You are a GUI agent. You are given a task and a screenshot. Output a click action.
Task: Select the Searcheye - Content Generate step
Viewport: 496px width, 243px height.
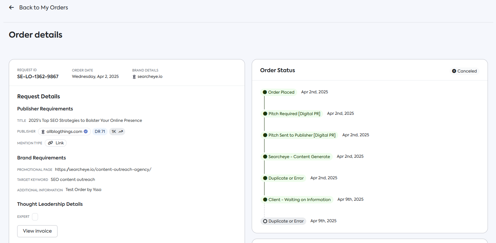(x=299, y=157)
